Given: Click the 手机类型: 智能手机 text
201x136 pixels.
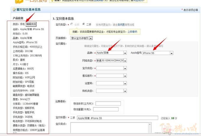Looking at the screenshot, I should [x=24, y=112].
